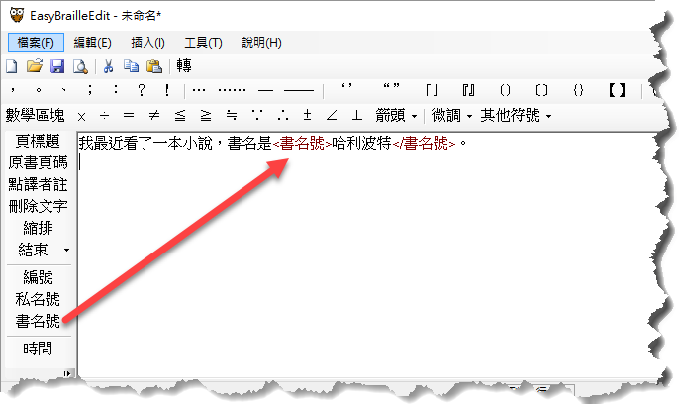Viewport: 679px width, 404px height.
Task: Open the 工具(T) menu
Action: (x=203, y=43)
